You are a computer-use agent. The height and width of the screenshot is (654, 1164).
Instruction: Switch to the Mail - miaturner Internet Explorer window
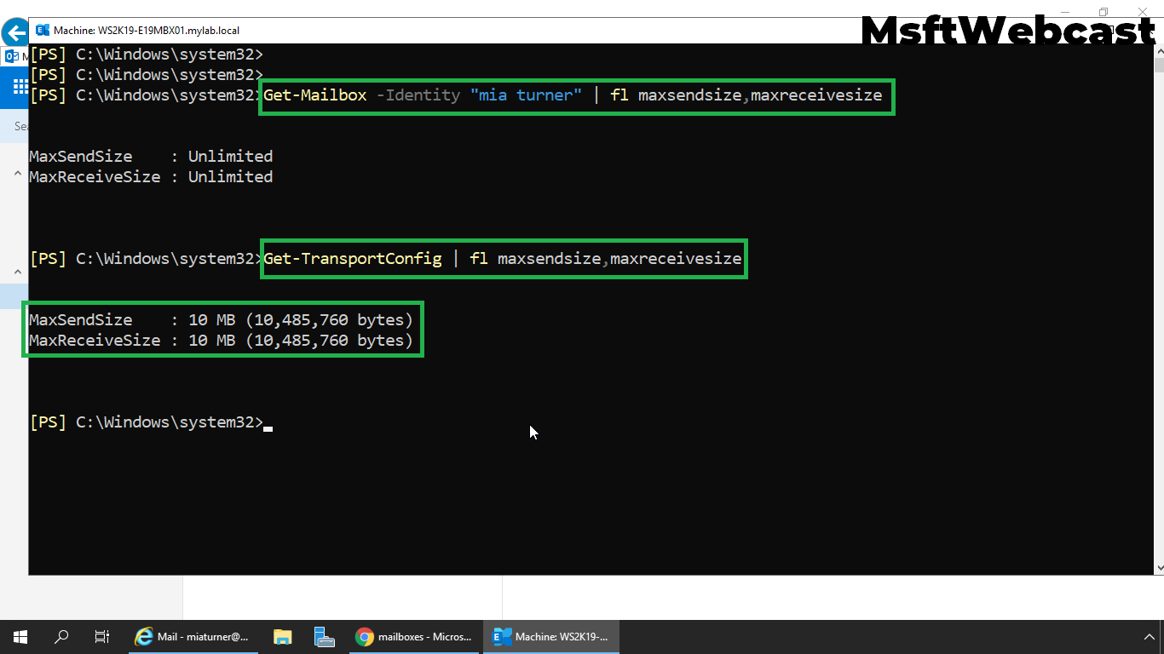tap(193, 636)
